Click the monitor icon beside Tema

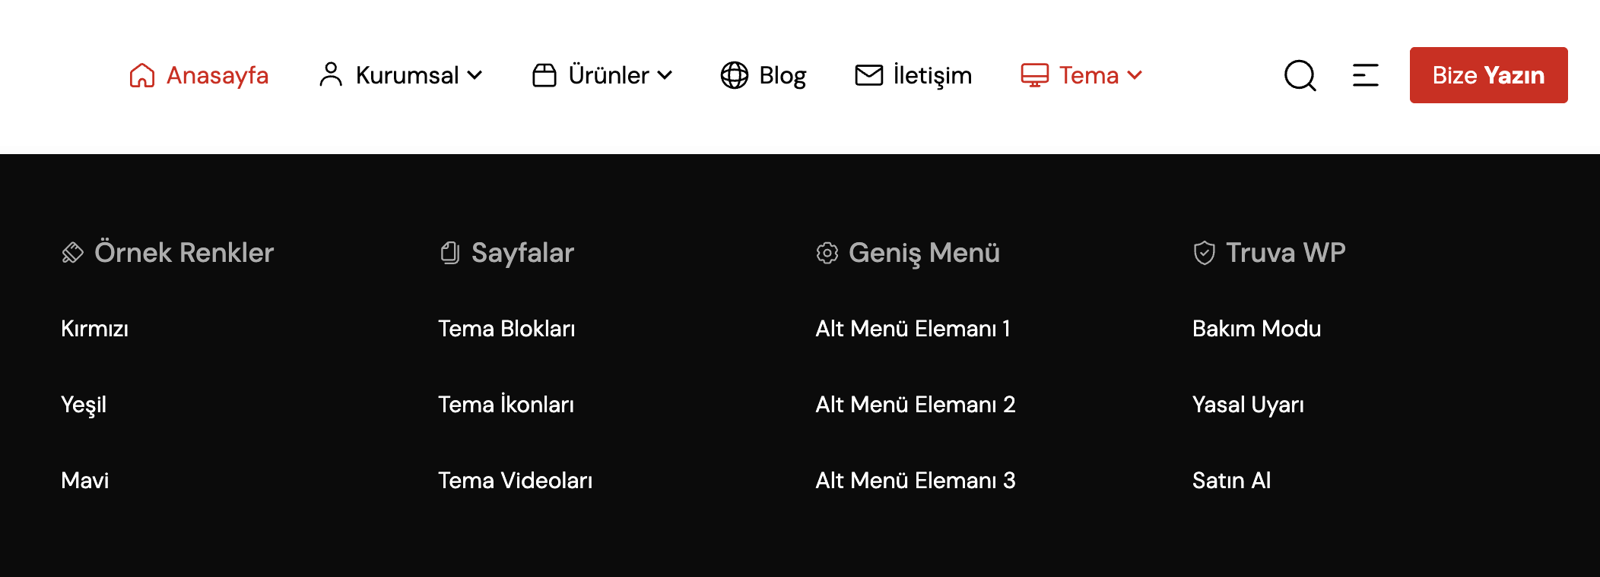(1035, 75)
